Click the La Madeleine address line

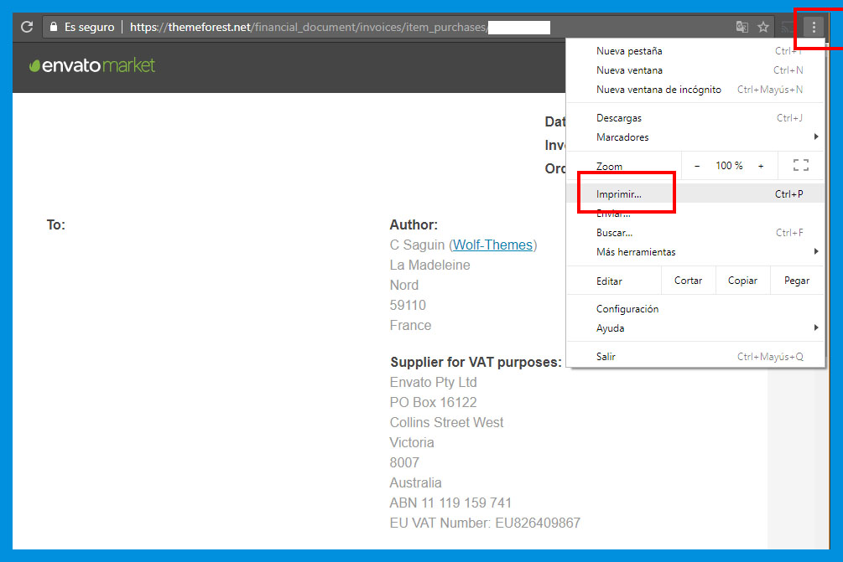click(430, 266)
